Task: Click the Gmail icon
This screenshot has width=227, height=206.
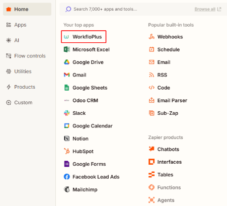Action: click(67, 75)
